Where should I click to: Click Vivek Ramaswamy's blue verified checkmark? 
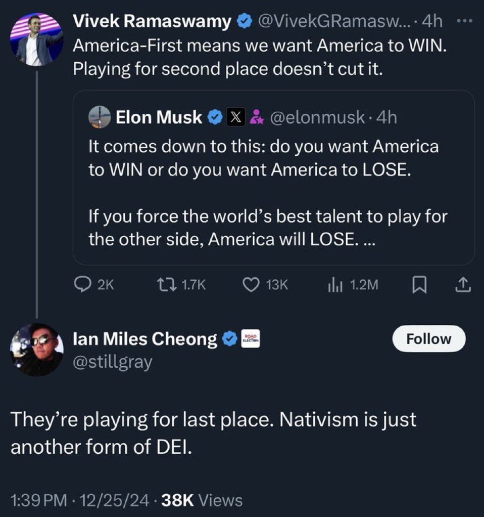pyautogui.click(x=245, y=21)
